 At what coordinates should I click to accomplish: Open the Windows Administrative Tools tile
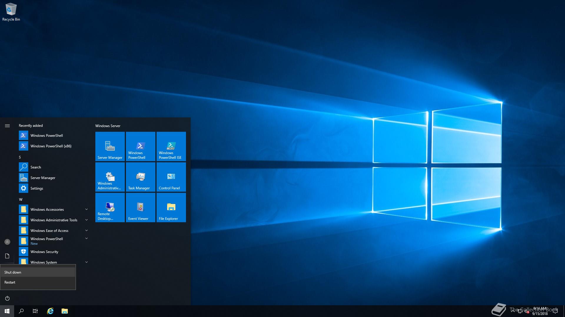tap(110, 177)
